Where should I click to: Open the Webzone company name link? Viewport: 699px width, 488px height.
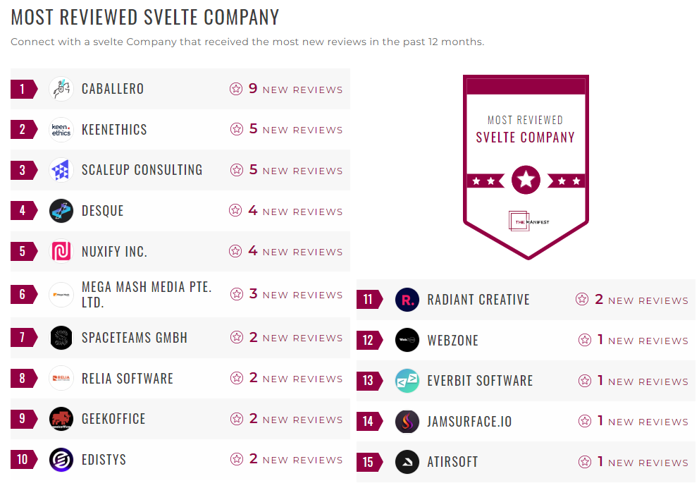(x=452, y=341)
